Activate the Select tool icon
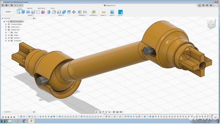The height and width of the screenshot is (125, 221). pyautogui.click(x=120, y=12)
